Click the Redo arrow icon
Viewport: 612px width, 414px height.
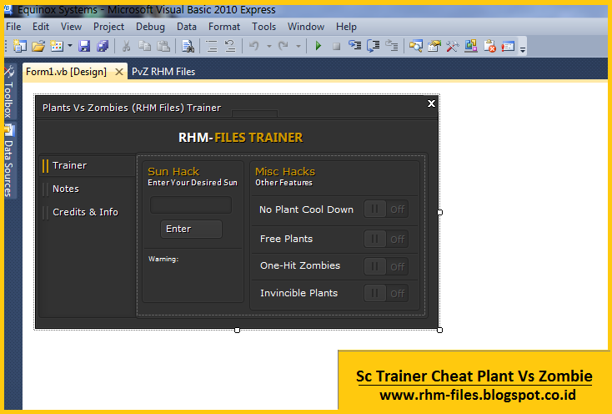click(x=283, y=46)
